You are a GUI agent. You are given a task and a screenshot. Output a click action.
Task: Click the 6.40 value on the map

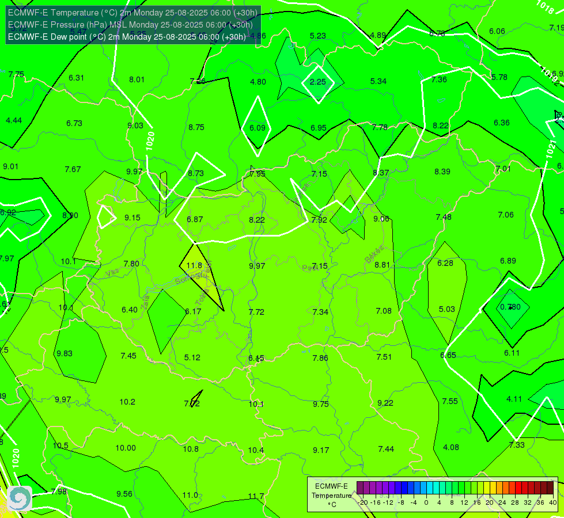[130, 310]
